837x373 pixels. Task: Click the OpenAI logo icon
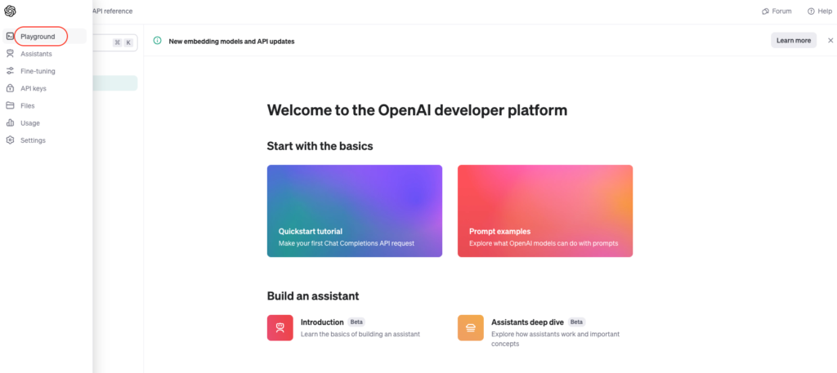tap(10, 11)
